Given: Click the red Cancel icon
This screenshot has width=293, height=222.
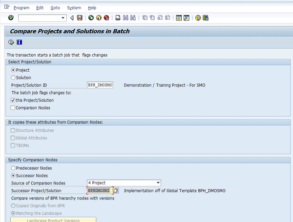Looking at the screenshot, I should click(x=106, y=18).
